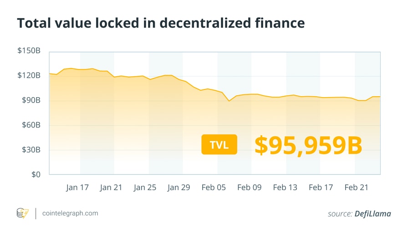
Task: Choose the Feb 17 date label
Action: coord(321,187)
